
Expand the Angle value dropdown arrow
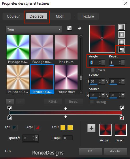pos(103,62)
